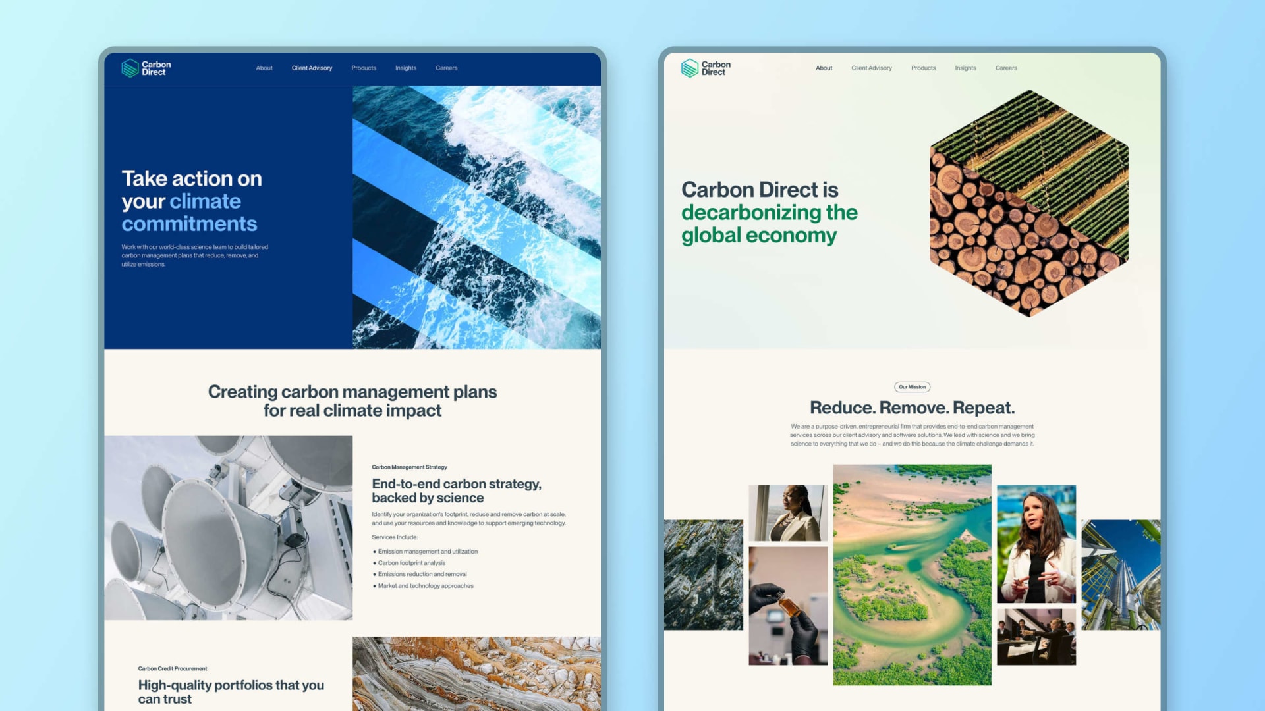Click the ocean waves hero image
The width and height of the screenshot is (1265, 711).
coord(476,217)
